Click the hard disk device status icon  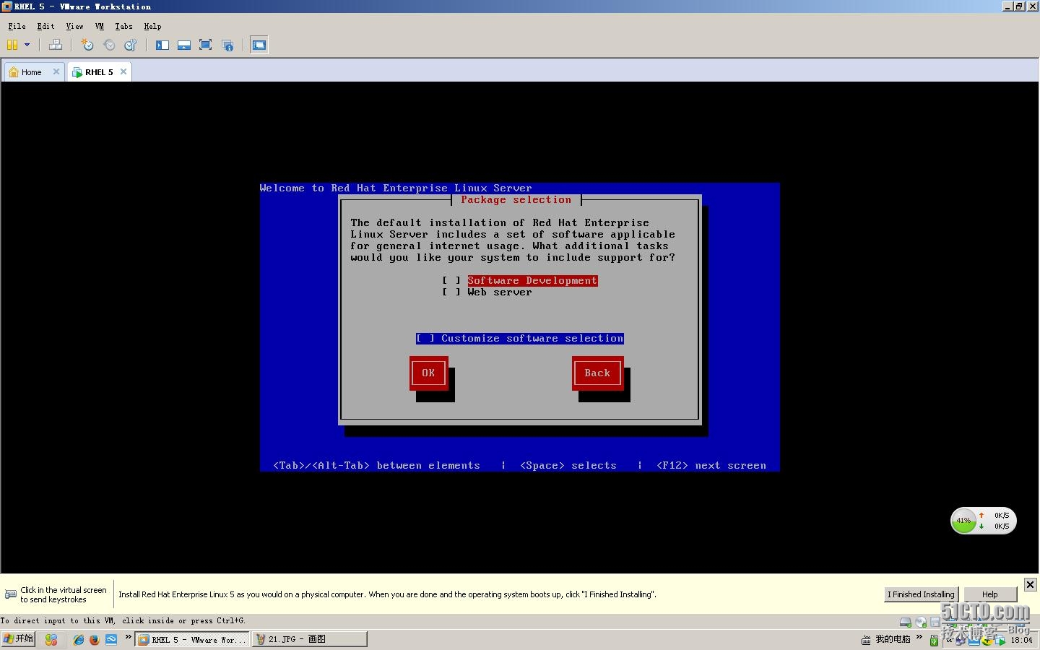click(906, 622)
